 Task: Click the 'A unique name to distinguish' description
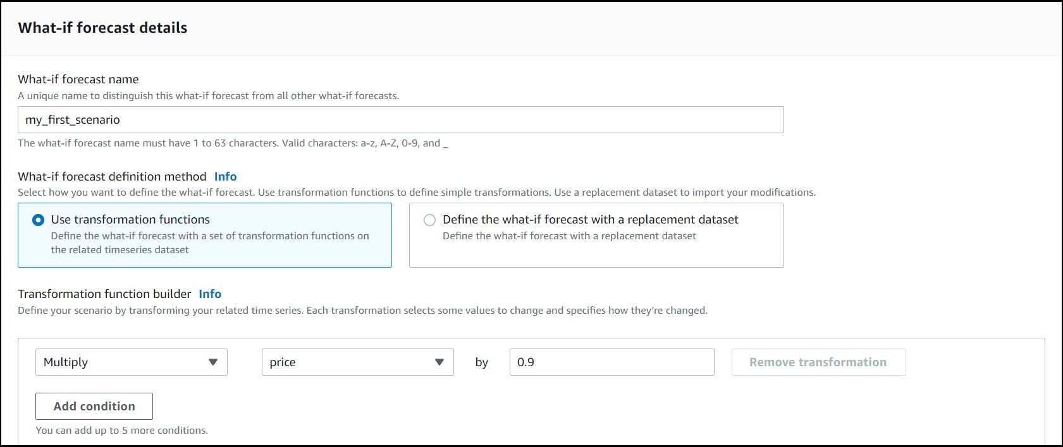(209, 96)
